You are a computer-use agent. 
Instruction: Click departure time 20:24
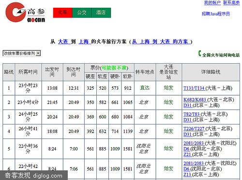pos(52,117)
